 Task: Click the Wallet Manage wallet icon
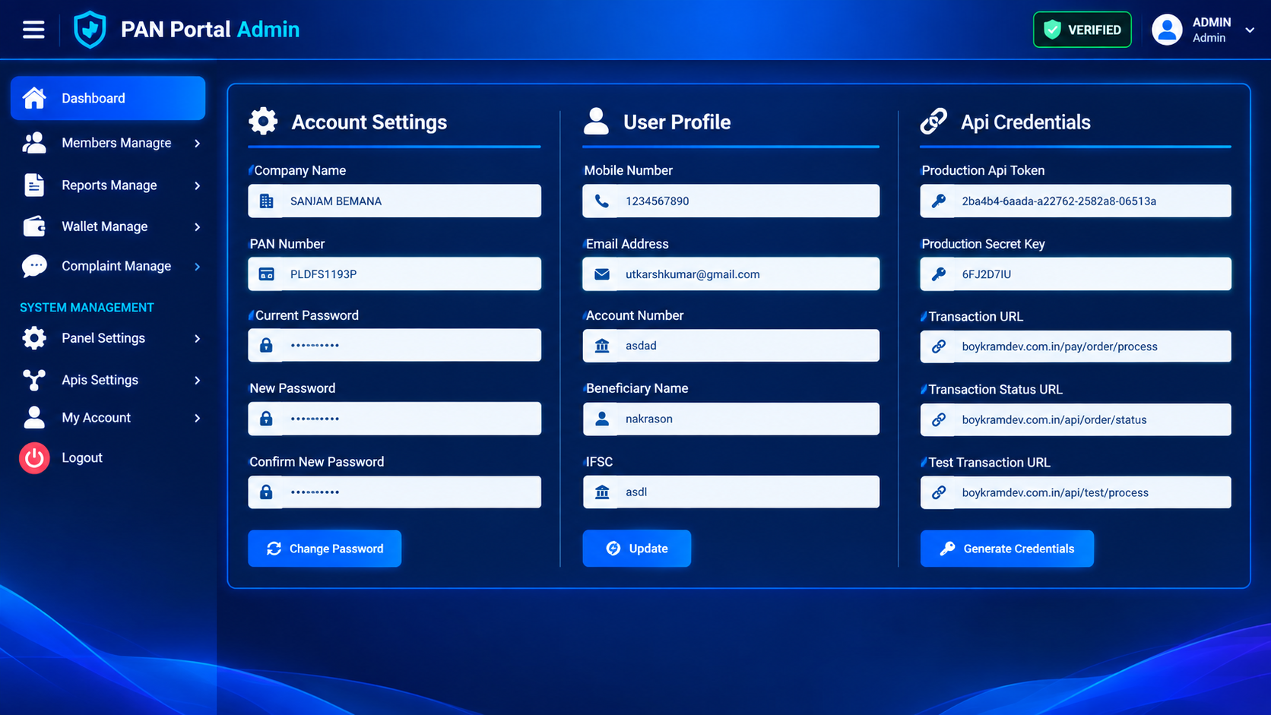(x=34, y=226)
